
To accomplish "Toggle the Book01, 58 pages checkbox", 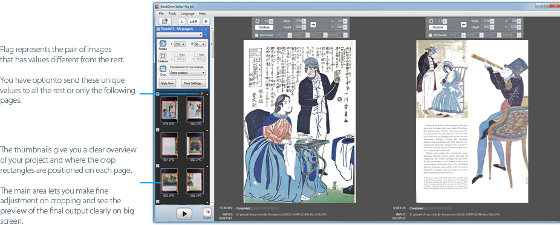I will pos(158,29).
